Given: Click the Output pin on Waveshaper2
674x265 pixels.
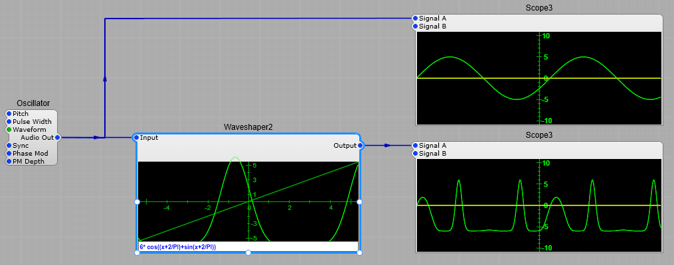Looking at the screenshot, I should coord(360,146).
